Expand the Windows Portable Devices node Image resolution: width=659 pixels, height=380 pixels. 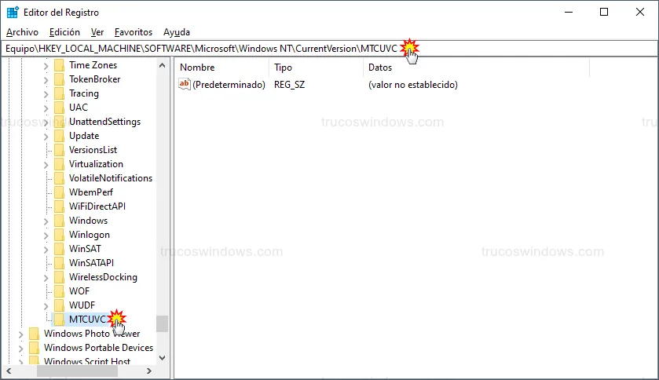tap(20, 348)
